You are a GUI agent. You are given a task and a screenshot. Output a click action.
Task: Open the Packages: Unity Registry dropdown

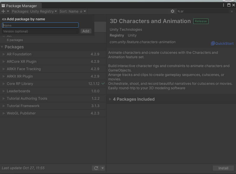(34, 12)
